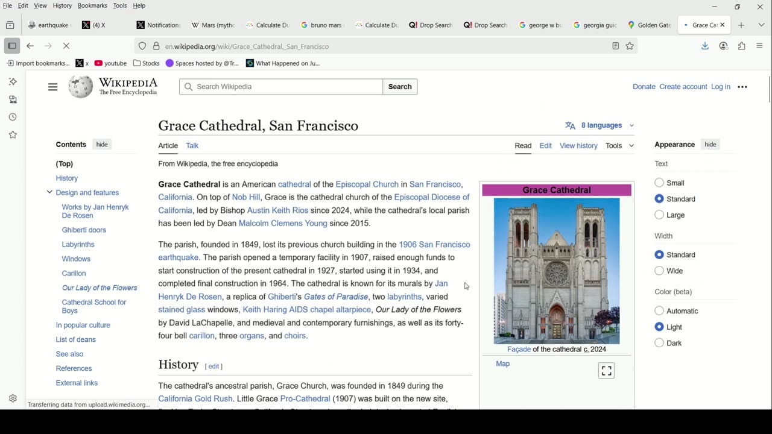The width and height of the screenshot is (772, 434).
Task: Select Standard width radio button
Action: tap(659, 255)
